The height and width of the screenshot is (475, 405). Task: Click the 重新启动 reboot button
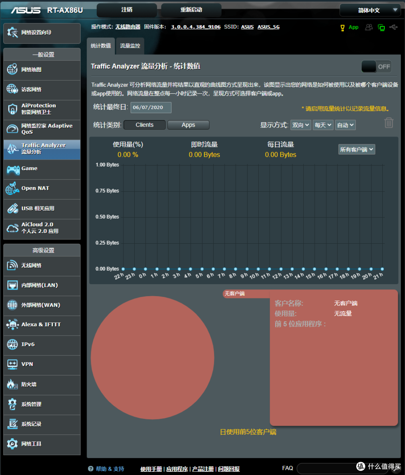191,10
